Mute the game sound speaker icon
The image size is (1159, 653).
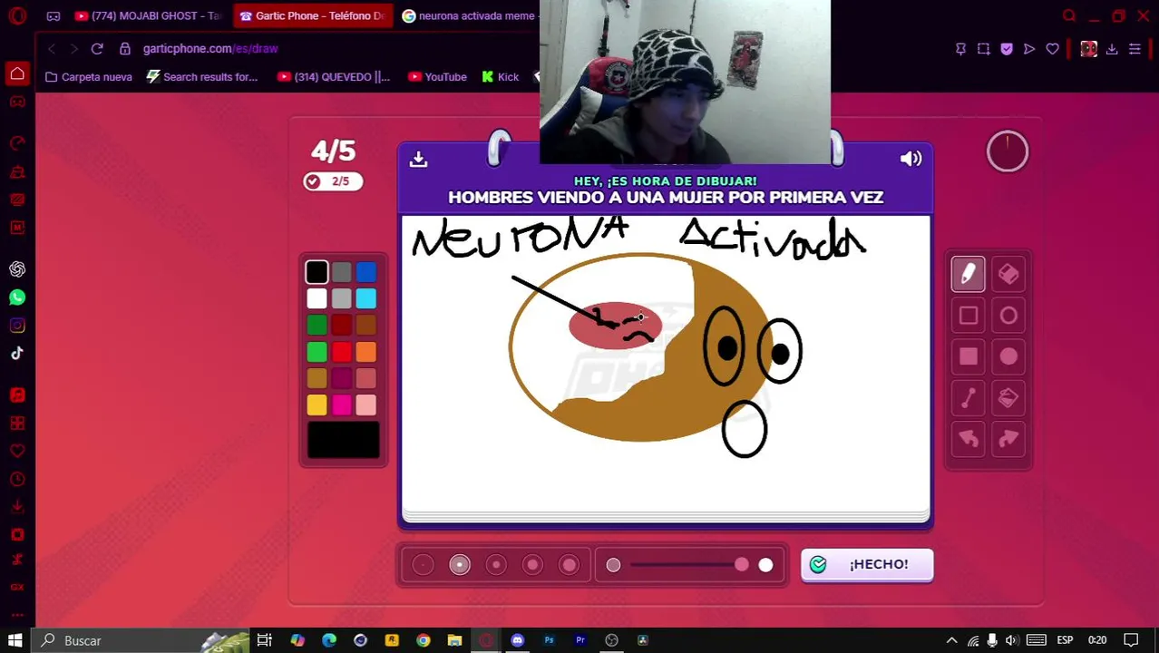point(911,159)
